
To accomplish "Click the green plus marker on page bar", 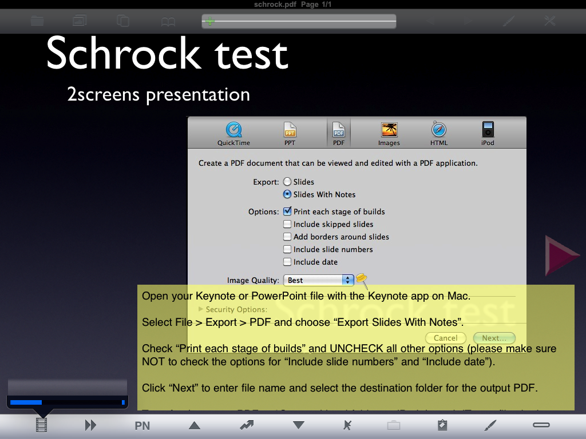I will 210,21.
